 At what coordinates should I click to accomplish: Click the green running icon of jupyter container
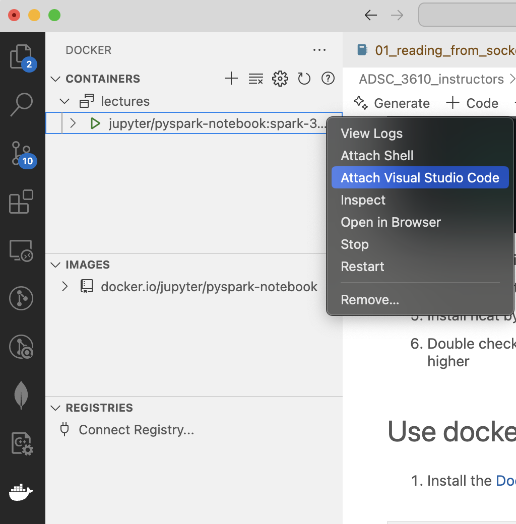pos(95,123)
